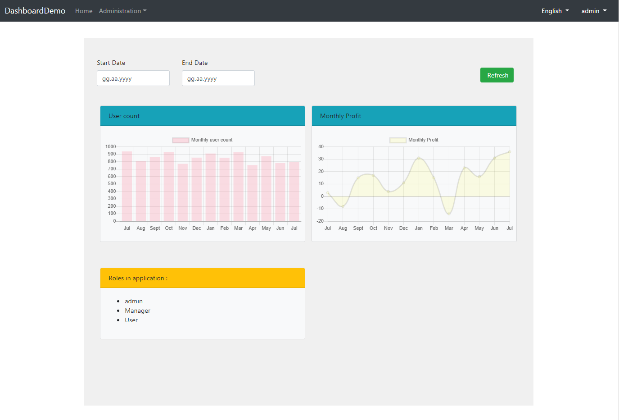Go to the Home page link
Viewport: 619px width, 420px height.
pos(84,11)
